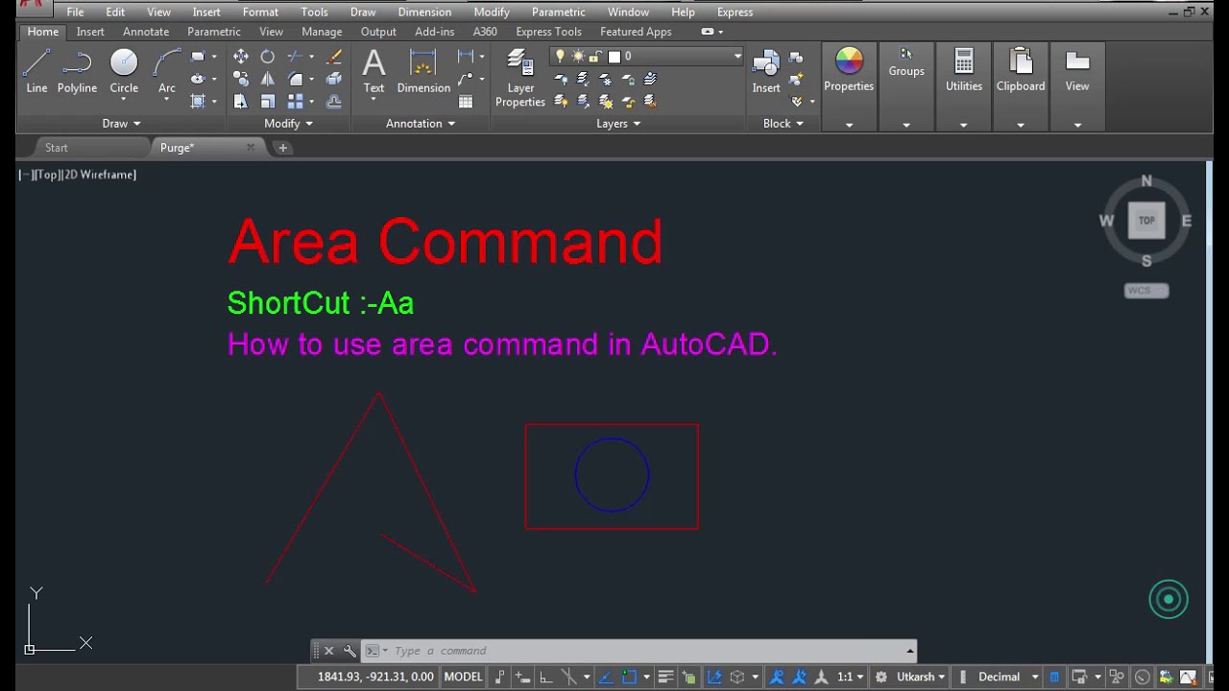The width and height of the screenshot is (1229, 691).
Task: Click the navigation wheel icon in viewport
Action: pyautogui.click(x=1169, y=600)
